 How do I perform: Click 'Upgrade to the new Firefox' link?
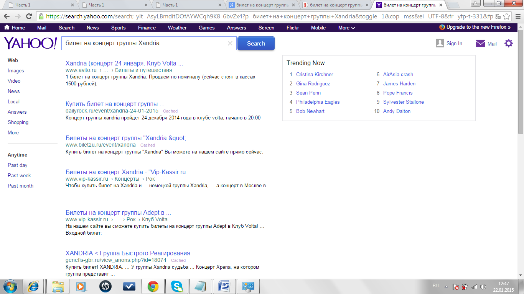click(475, 27)
